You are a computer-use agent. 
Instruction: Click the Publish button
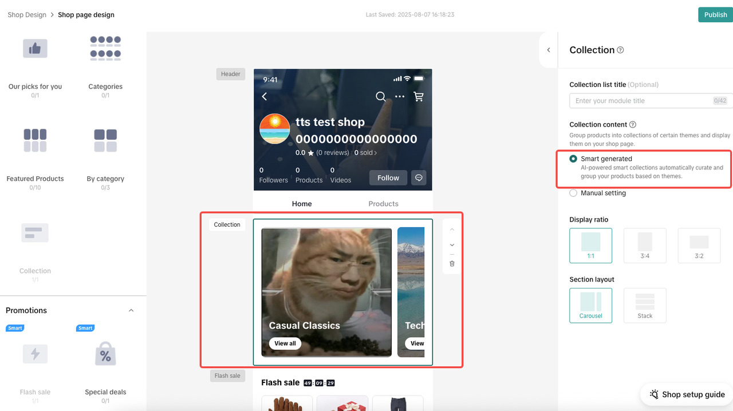pos(715,15)
